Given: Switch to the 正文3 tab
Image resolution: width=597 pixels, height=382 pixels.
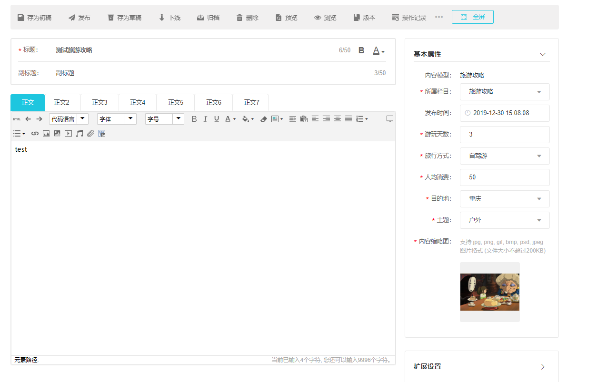Looking at the screenshot, I should point(99,102).
